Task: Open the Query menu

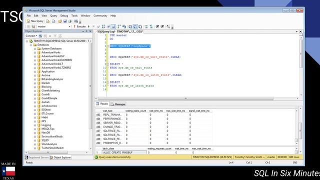Action: coord(53,15)
